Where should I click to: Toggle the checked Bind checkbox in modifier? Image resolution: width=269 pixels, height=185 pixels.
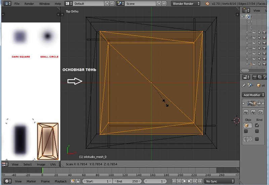pyautogui.click(x=257, y=125)
